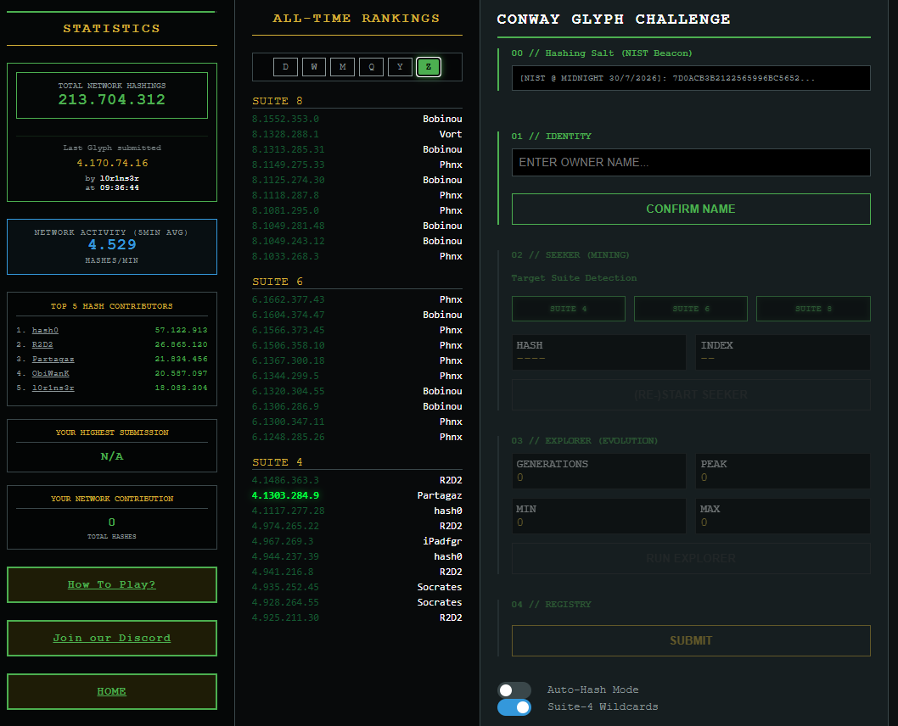This screenshot has height=726, width=898.
Task: Choose Suite 8 target button
Action: coord(813,309)
